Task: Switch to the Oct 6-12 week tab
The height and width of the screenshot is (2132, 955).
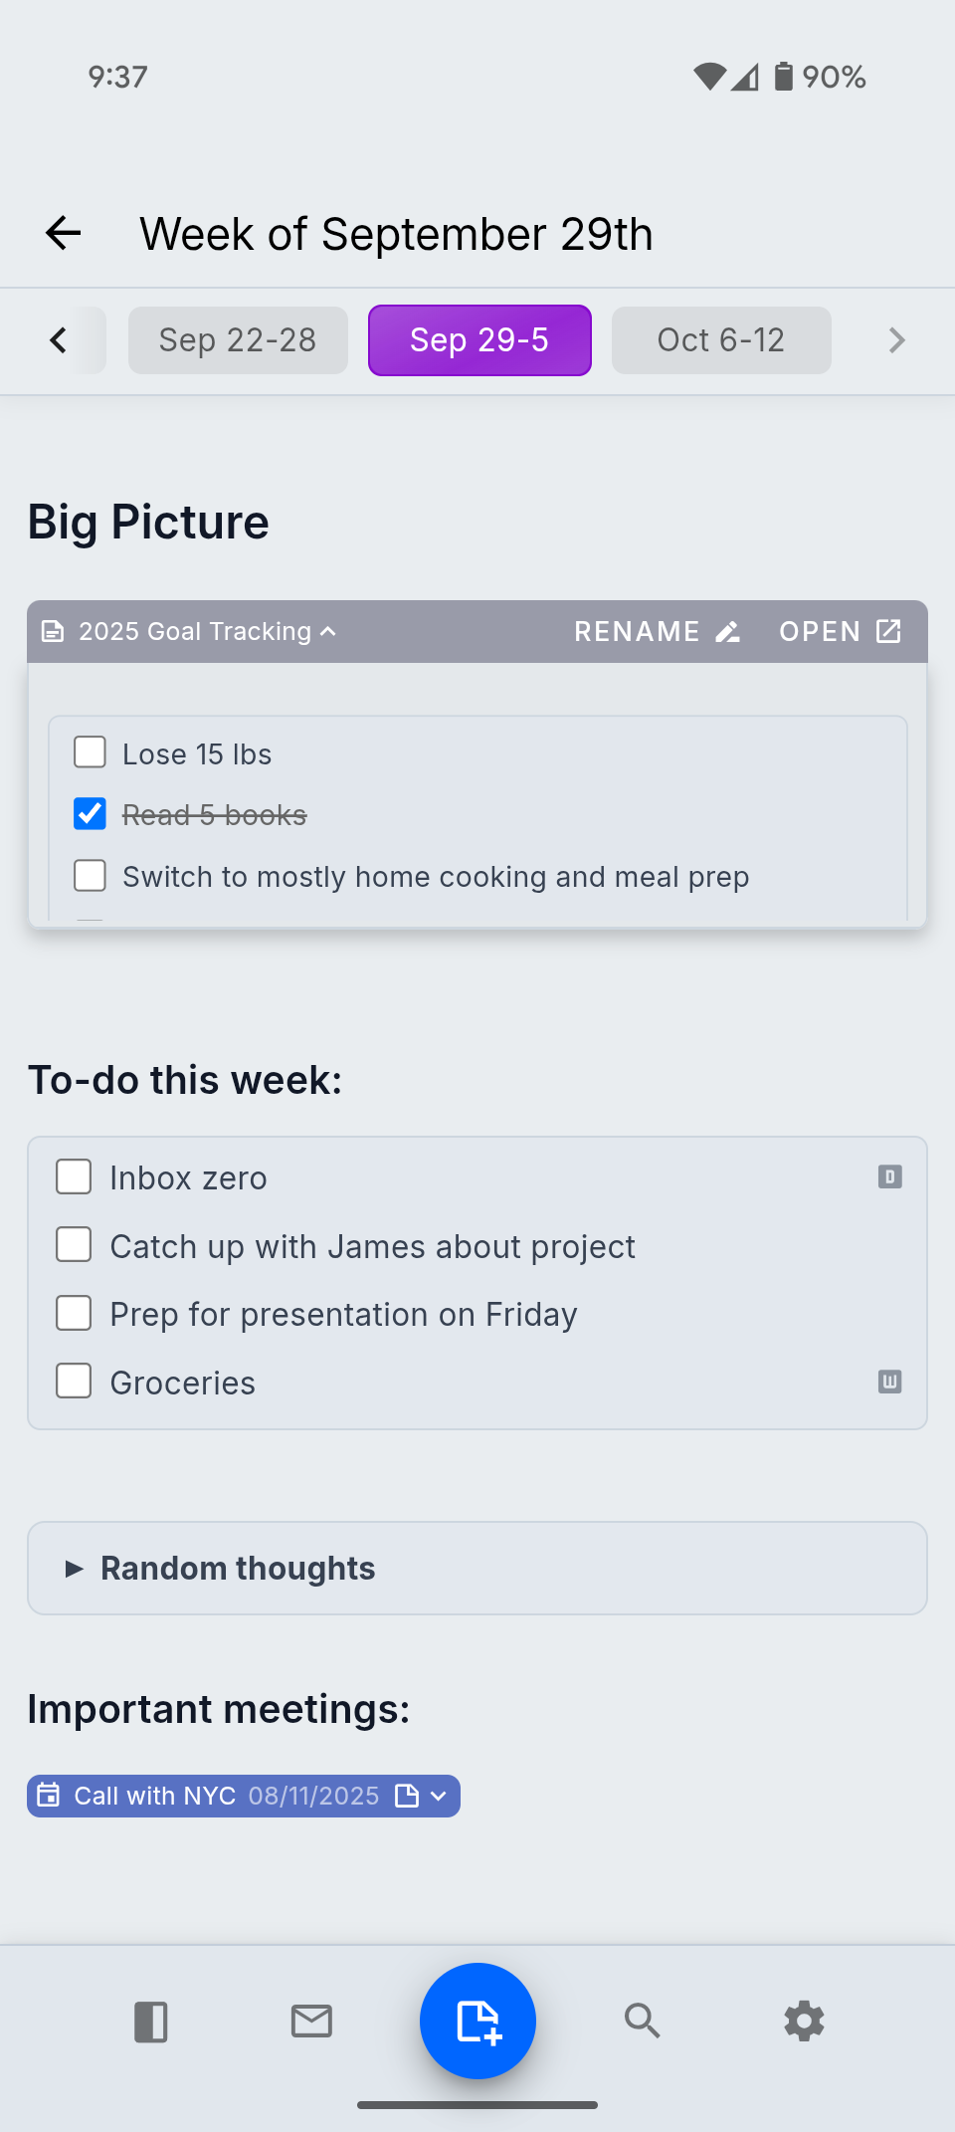Action: pyautogui.click(x=721, y=340)
